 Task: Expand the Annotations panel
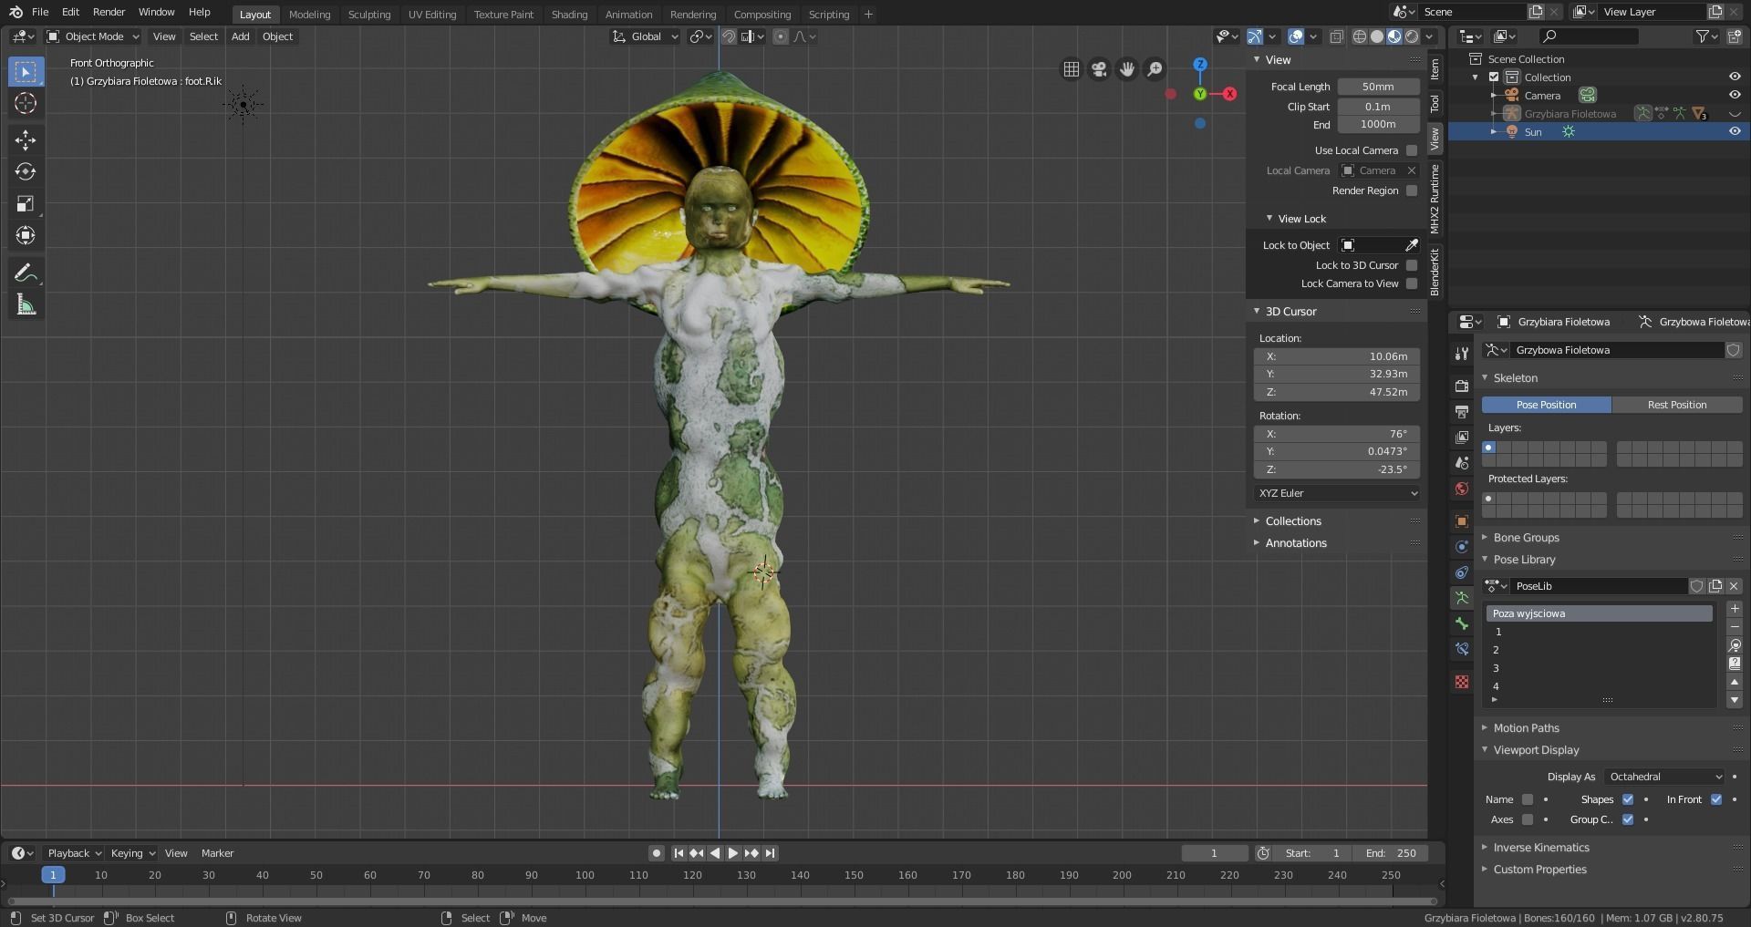click(1295, 543)
